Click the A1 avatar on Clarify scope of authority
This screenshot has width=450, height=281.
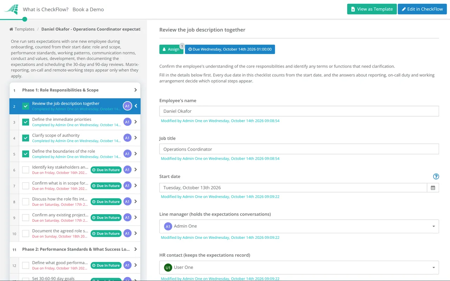(x=127, y=138)
